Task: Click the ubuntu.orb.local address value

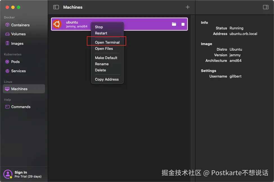Action: 243,34
